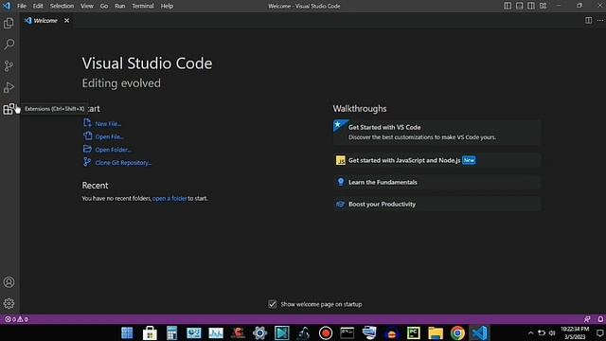Screen dimensions: 606x341
Task: Open the Source Control view
Action: point(9,65)
